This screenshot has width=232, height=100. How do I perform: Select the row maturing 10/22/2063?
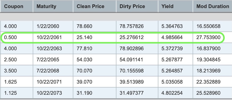(116, 49)
